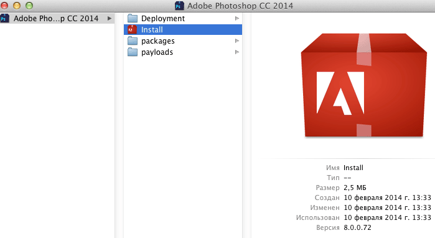
Task: Click the window title Adobe Photoshop CC 2014
Action: (240, 6)
